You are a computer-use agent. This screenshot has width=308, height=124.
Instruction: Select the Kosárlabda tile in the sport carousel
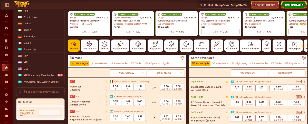138,46
